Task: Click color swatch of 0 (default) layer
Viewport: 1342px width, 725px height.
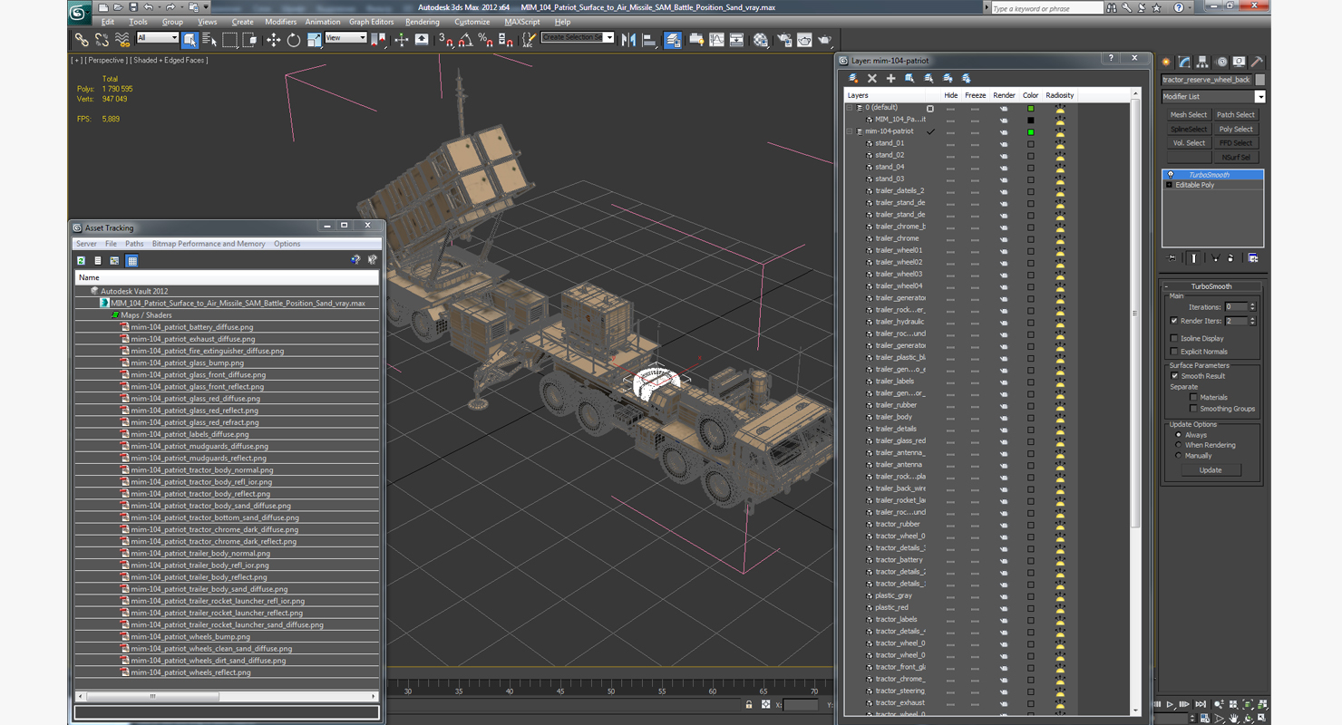Action: tap(1030, 108)
